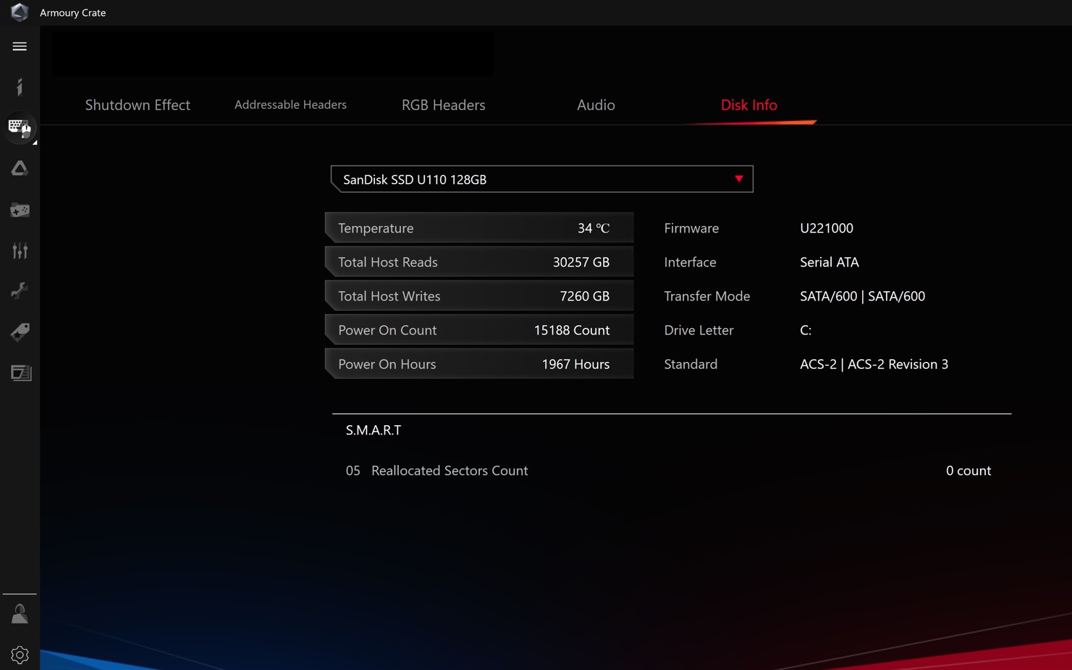Screen dimensions: 1072x670
Task: Open the News sidebar icon
Action: 21,372
